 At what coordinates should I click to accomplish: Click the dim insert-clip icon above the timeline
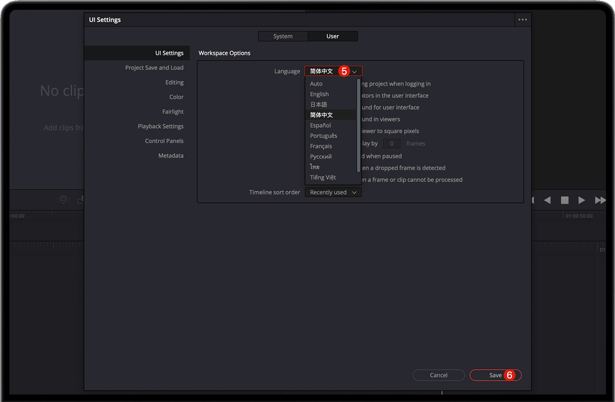coord(63,200)
